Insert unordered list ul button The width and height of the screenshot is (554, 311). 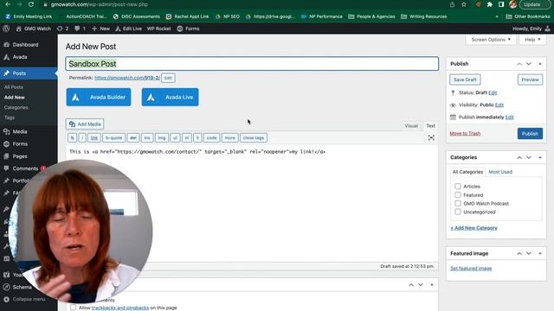click(175, 138)
